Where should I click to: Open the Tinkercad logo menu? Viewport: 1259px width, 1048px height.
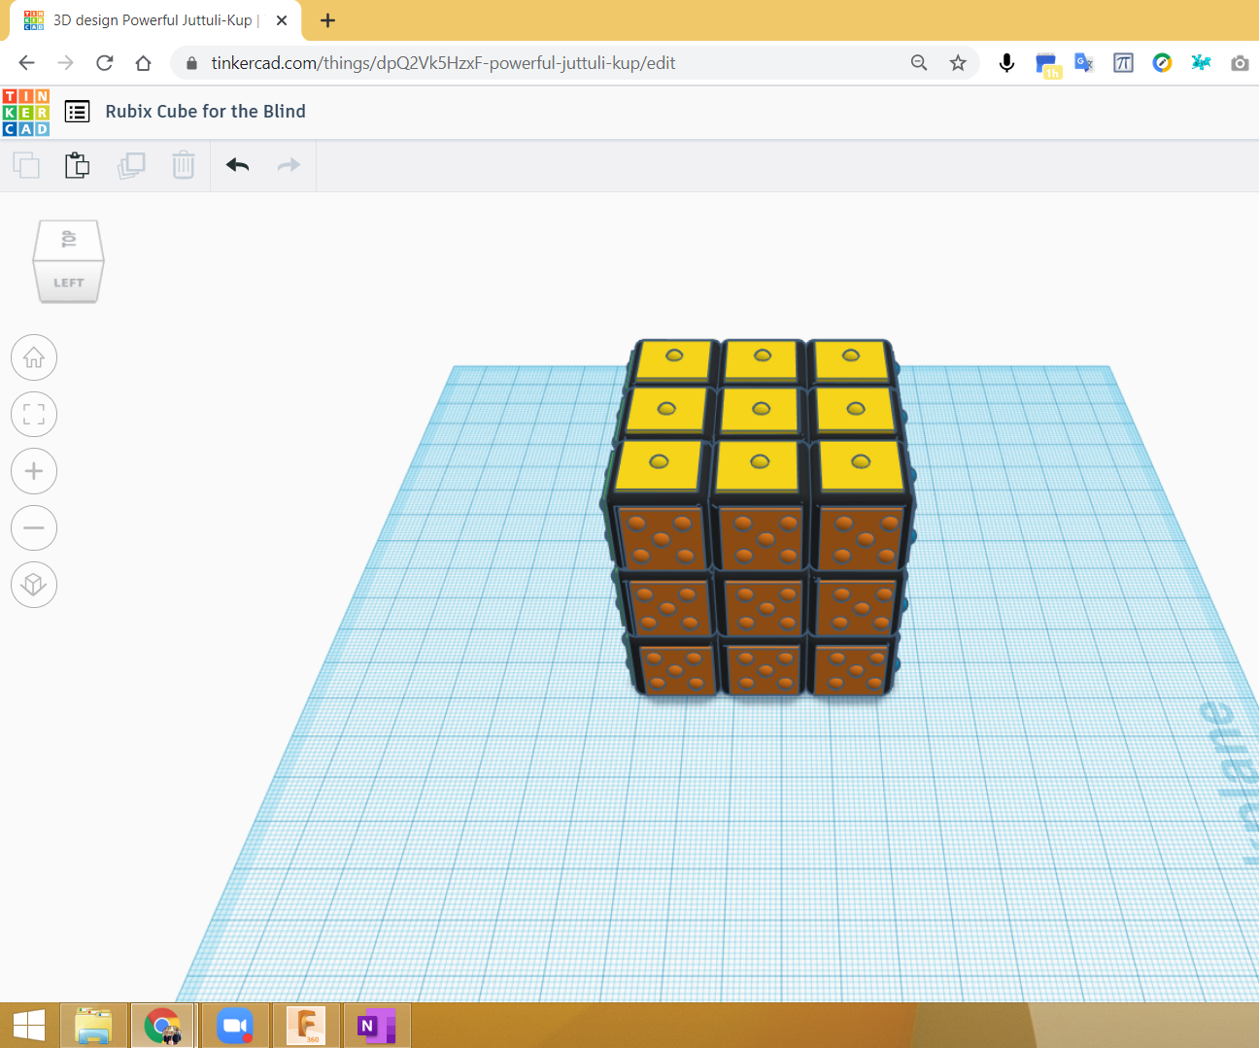25,112
